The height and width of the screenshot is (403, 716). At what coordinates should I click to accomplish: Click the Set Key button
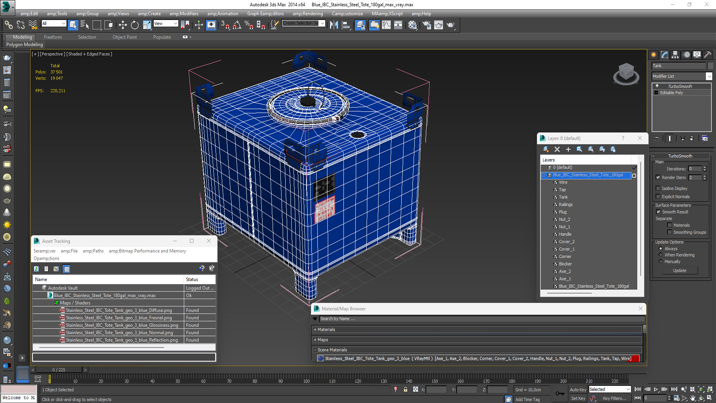click(578, 398)
